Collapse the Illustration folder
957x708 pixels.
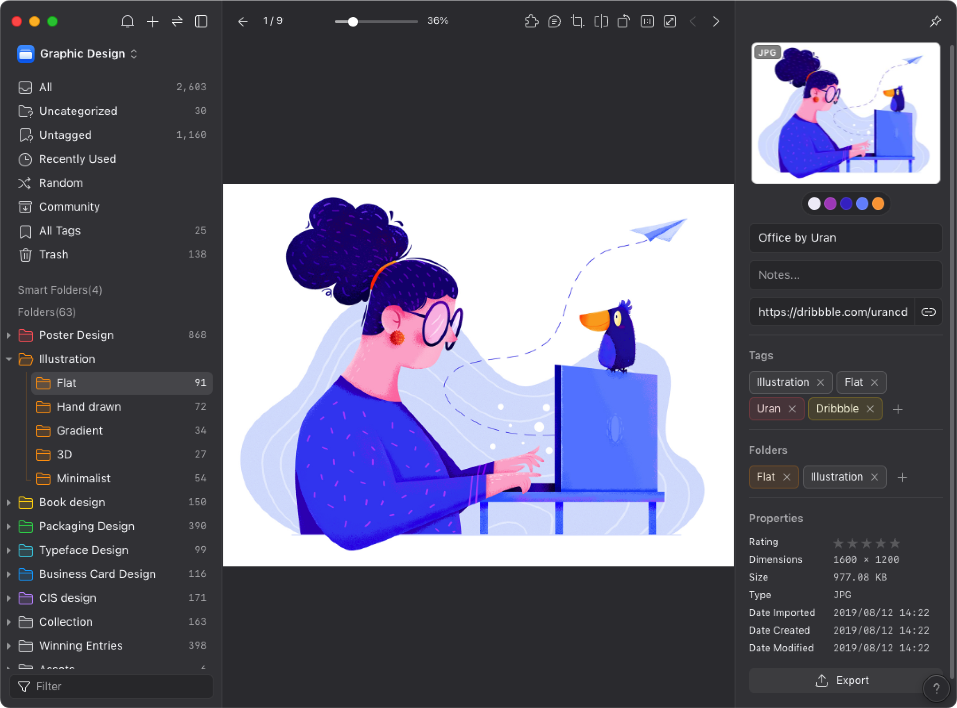tap(8, 359)
